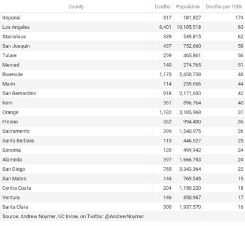Click San Diego county name
Image resolution: width=245 pixels, height=226 pixels.
13,169
